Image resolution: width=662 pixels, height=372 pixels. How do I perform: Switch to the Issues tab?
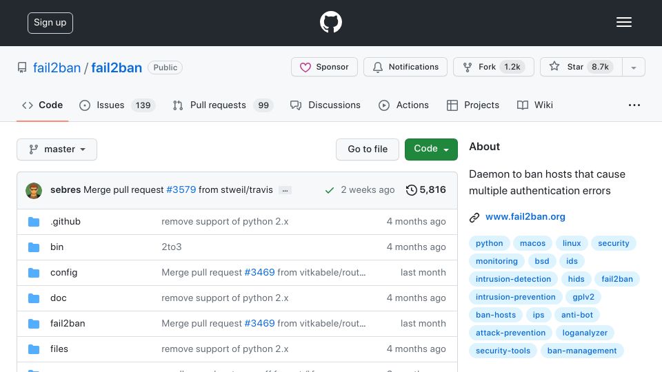tap(117, 105)
